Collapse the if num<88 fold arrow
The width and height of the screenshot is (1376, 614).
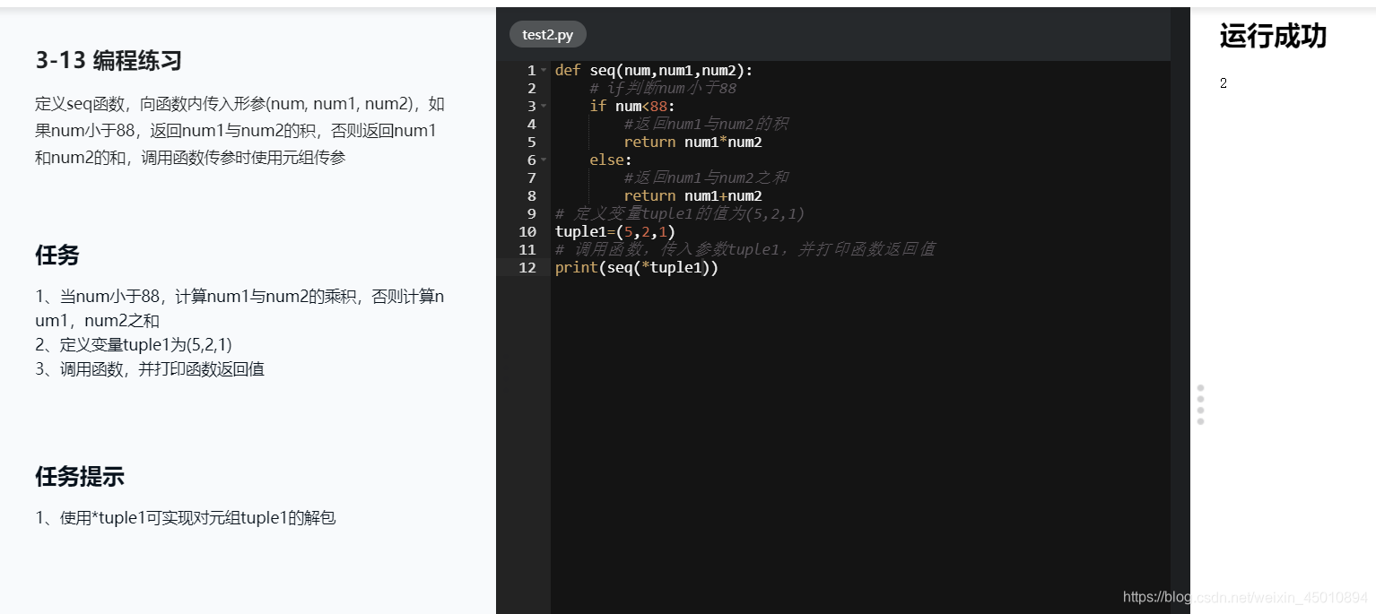pyautogui.click(x=544, y=106)
